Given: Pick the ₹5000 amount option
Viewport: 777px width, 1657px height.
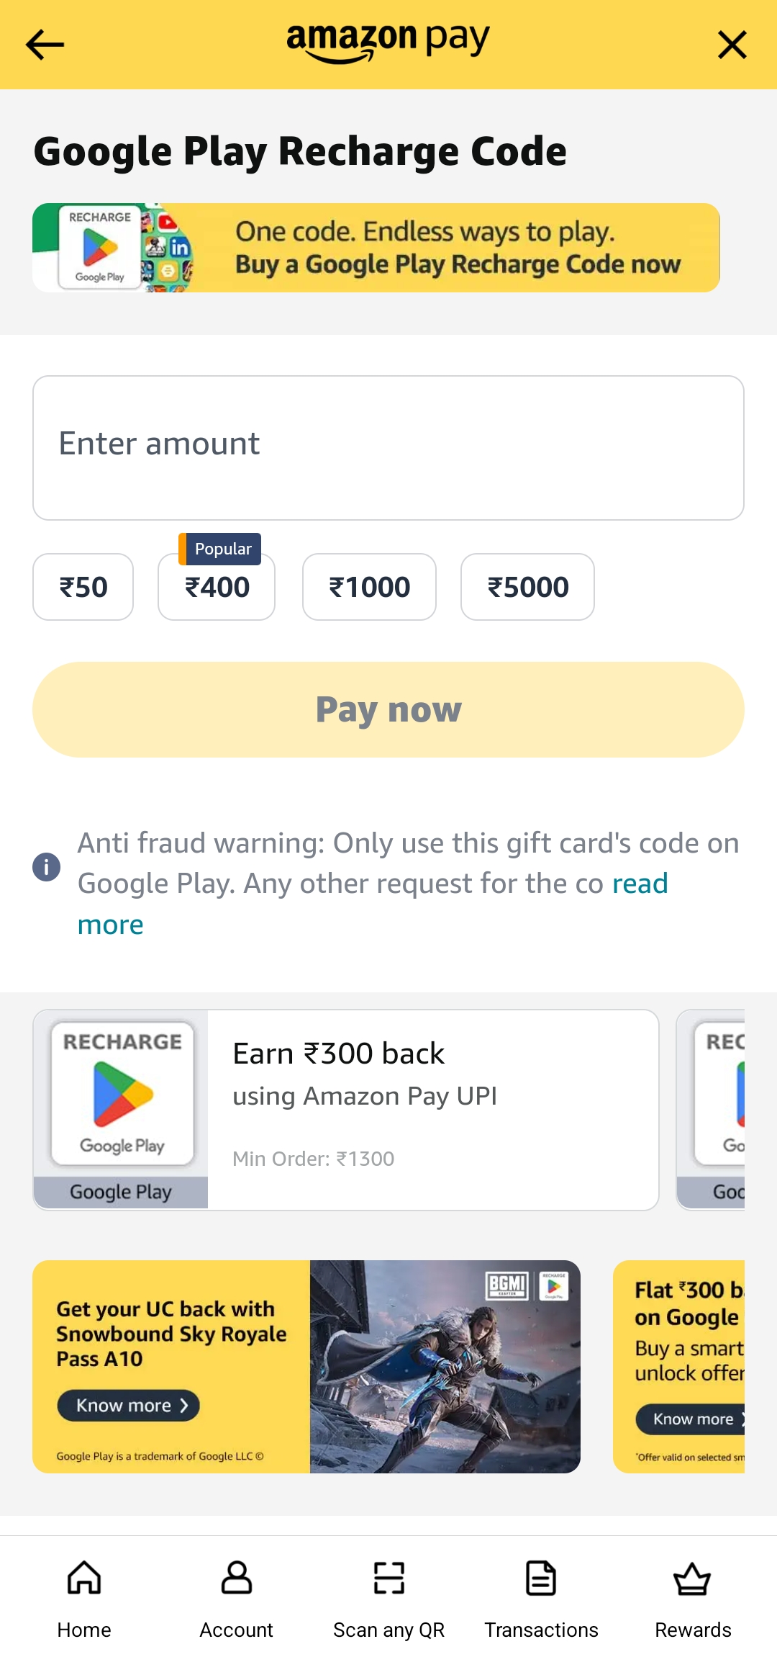Looking at the screenshot, I should (527, 587).
